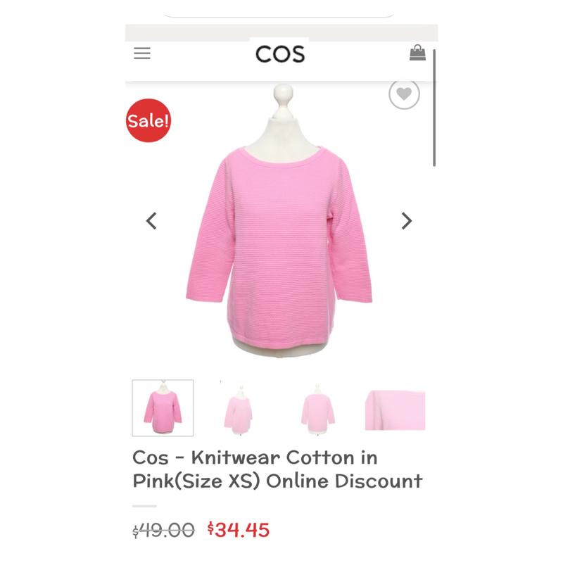Click the red Sale! badge
563x563 pixels.
pos(148,120)
